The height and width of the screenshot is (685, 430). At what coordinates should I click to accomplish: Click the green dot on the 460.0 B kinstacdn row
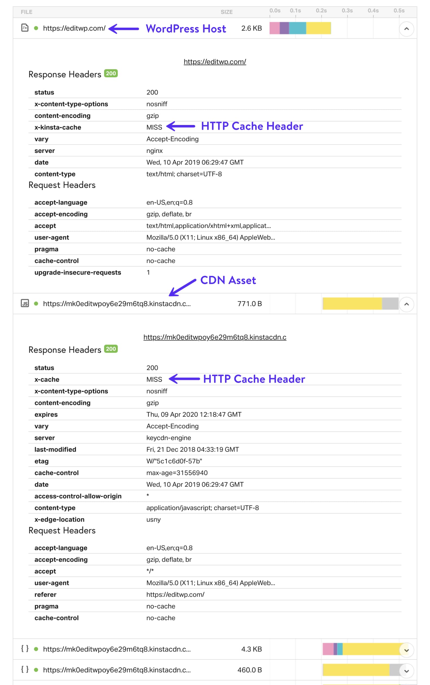36,670
